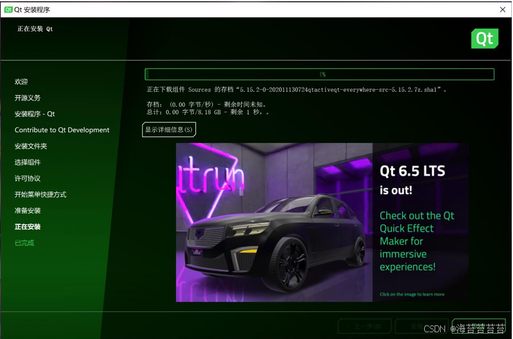Click the 安装程序 - Qt step

pos(35,114)
